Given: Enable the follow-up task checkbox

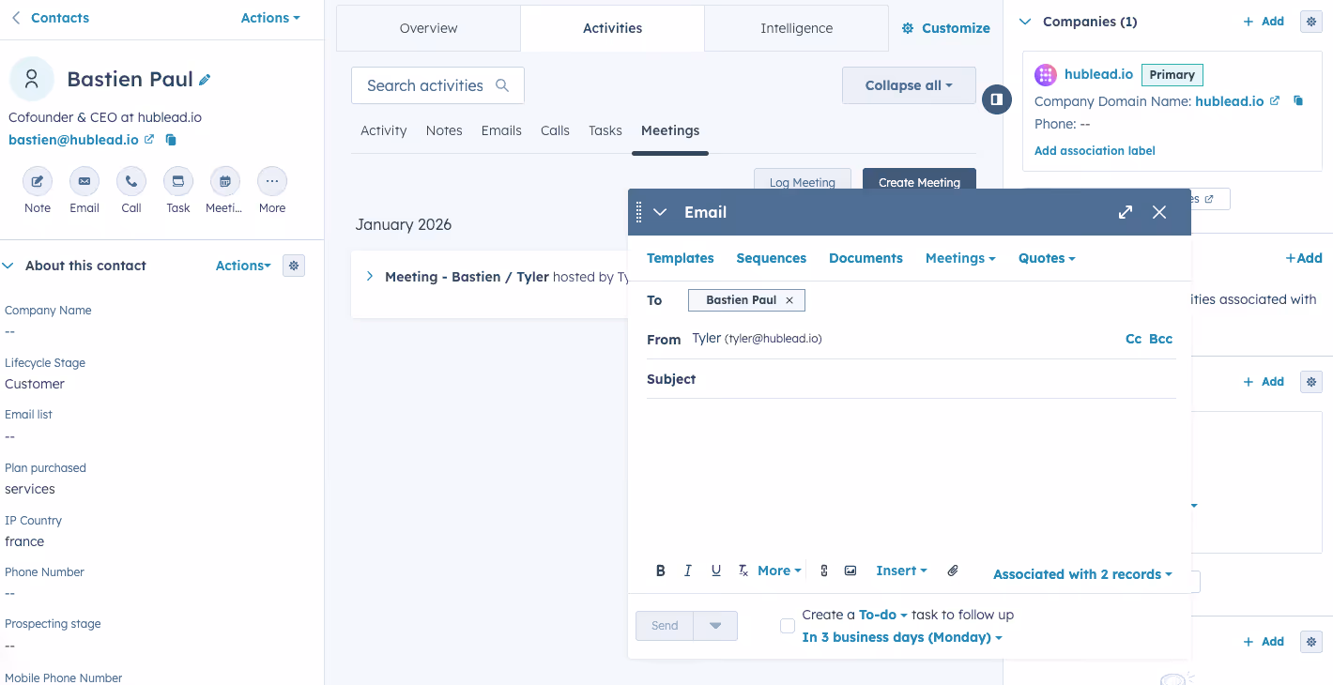Looking at the screenshot, I should click(788, 626).
